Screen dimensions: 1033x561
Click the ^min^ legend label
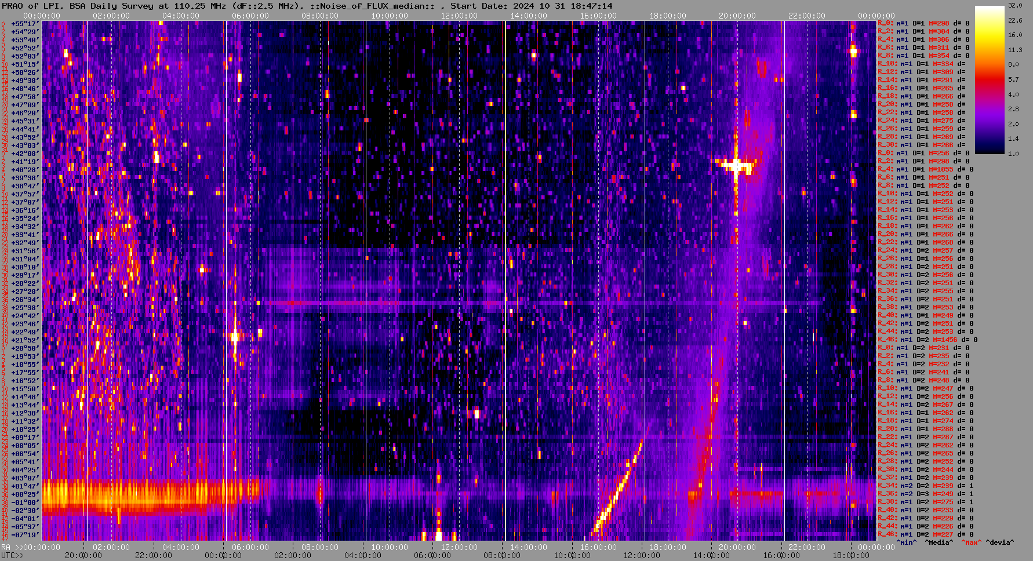(907, 542)
